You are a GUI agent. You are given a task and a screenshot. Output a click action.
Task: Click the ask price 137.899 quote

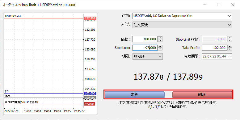[188, 77]
